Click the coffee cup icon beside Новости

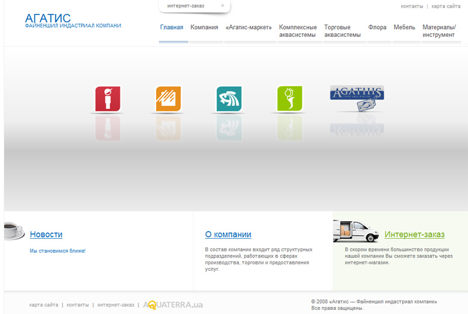(x=13, y=231)
